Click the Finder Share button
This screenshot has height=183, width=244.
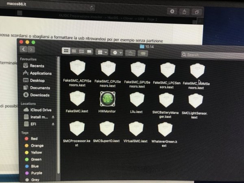click(x=131, y=53)
